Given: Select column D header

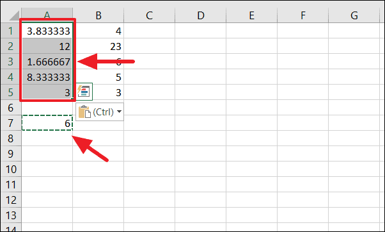Looking at the screenshot, I should tap(201, 15).
